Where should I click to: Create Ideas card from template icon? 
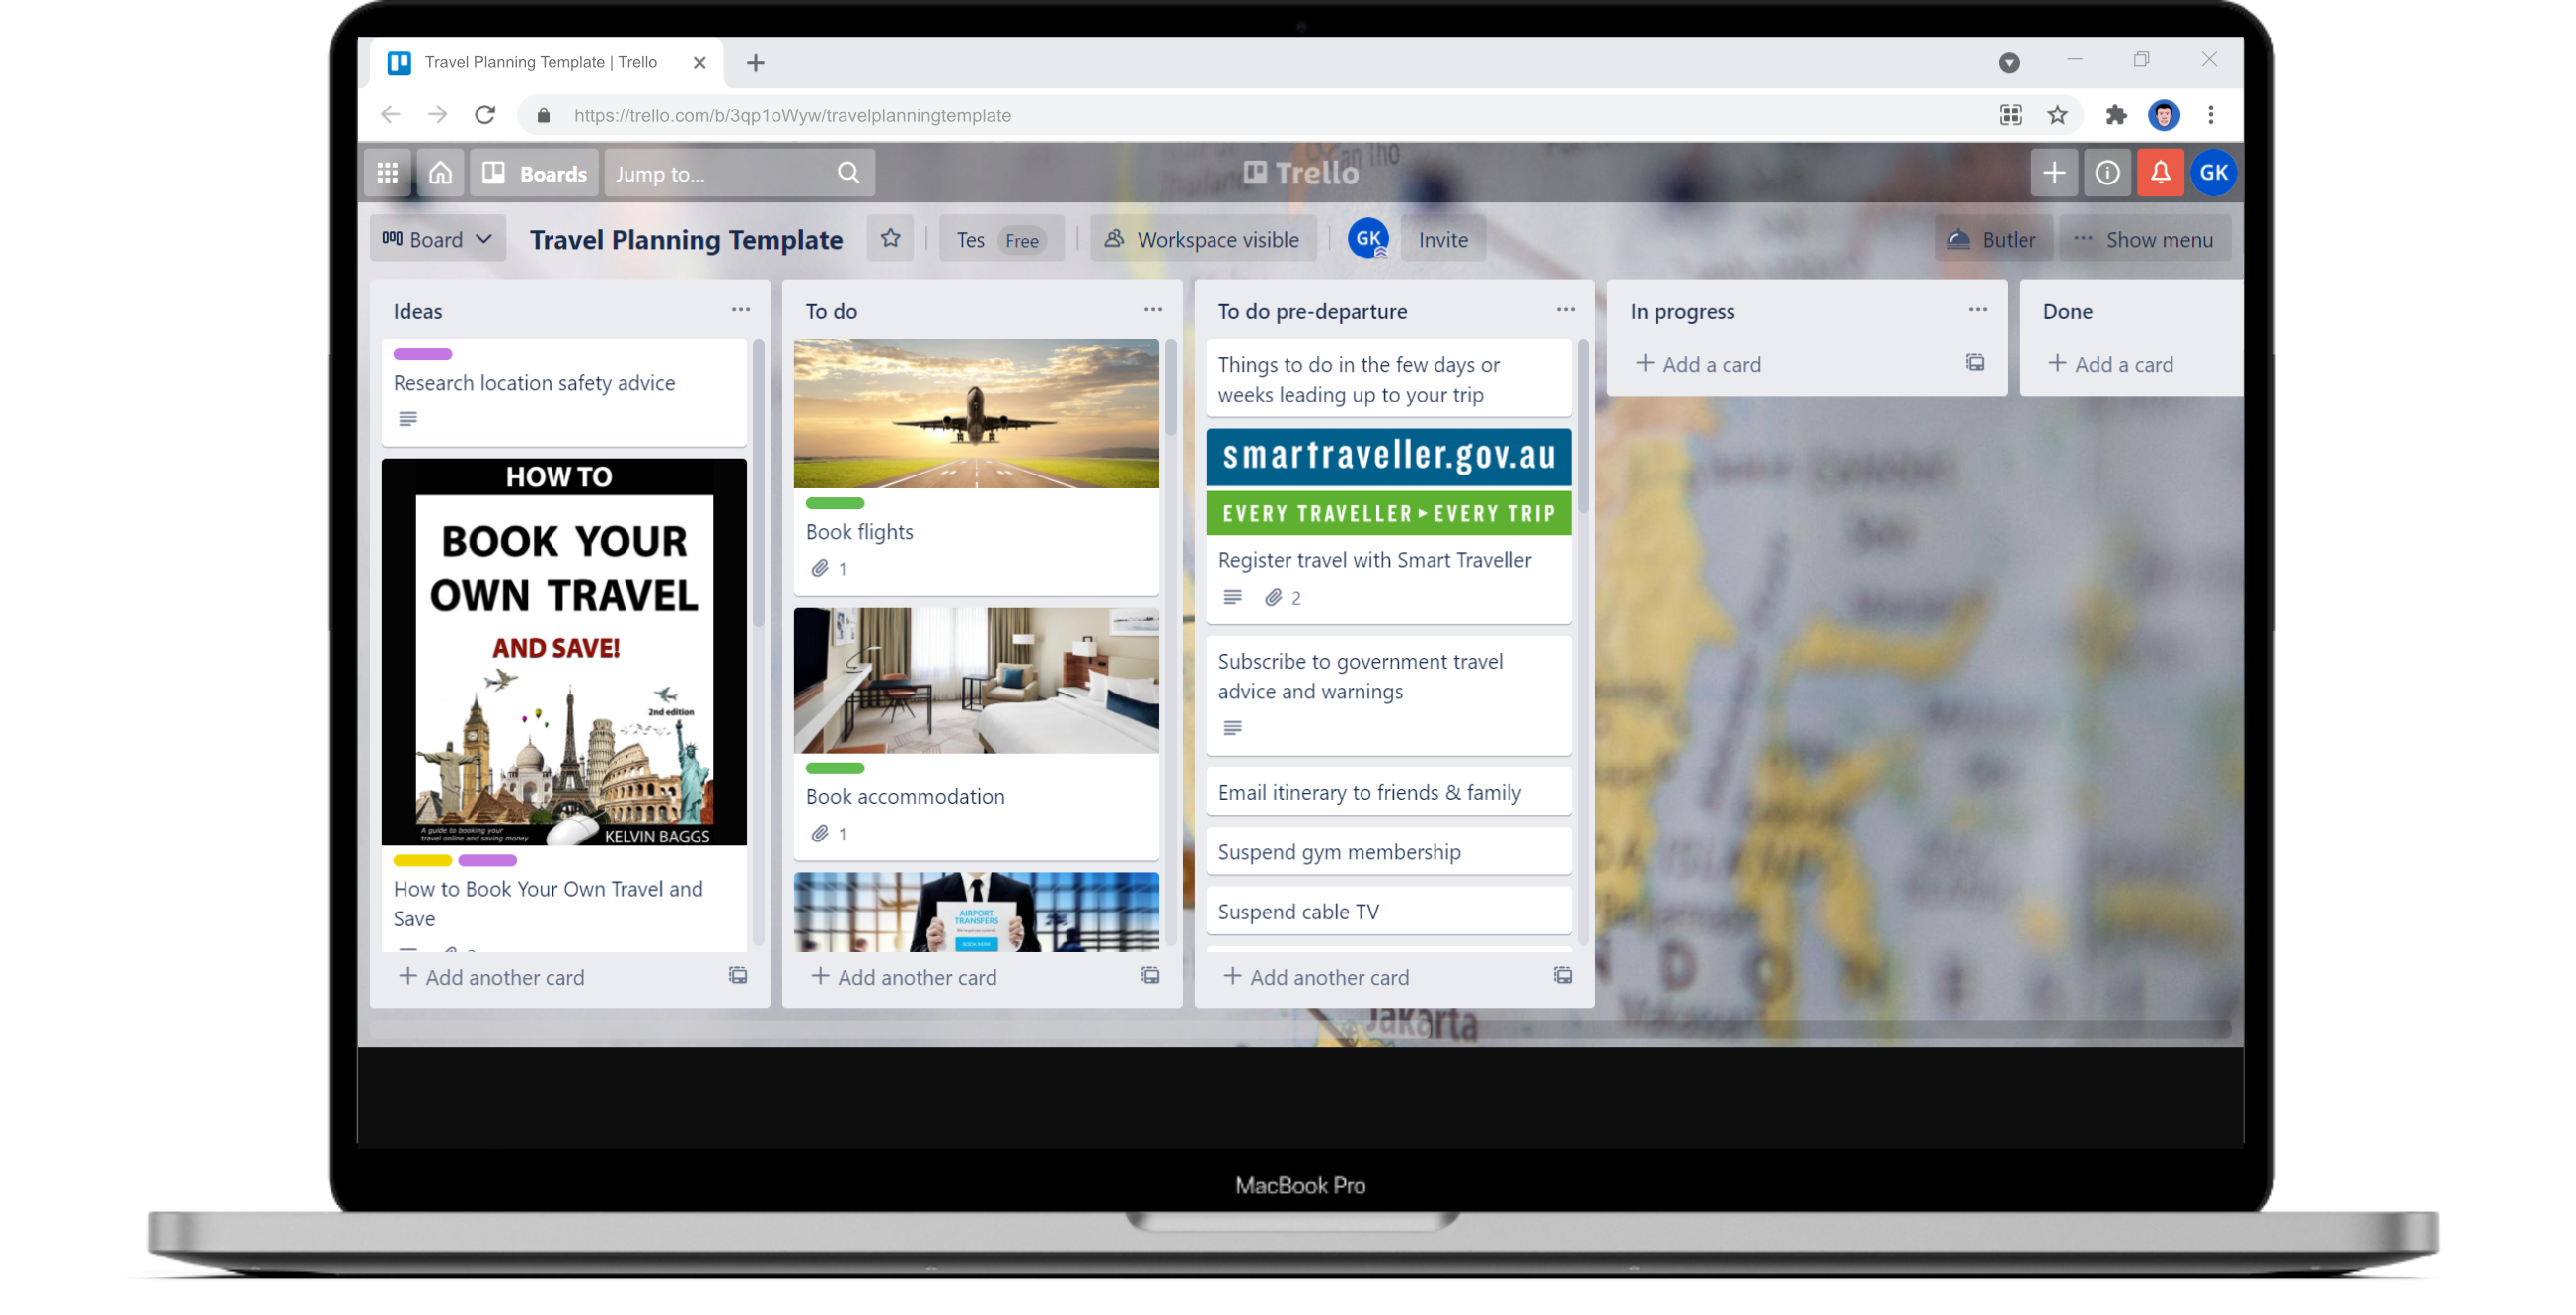(738, 975)
